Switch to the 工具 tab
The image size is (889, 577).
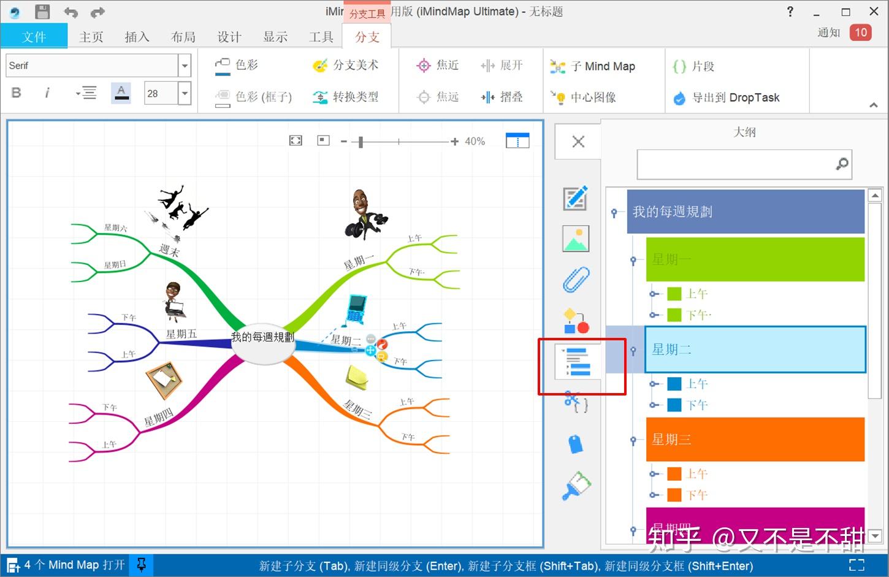coord(321,37)
